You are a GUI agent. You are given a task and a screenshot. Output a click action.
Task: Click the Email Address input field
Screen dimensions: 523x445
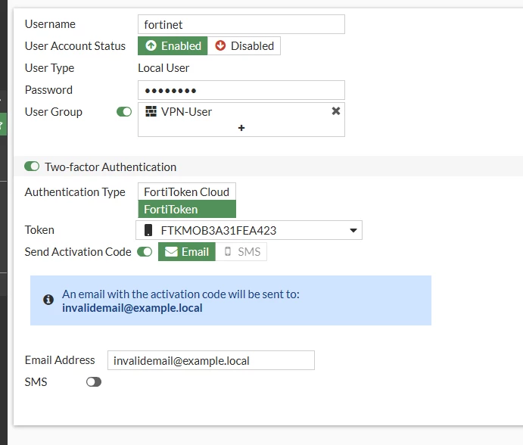[x=211, y=360]
